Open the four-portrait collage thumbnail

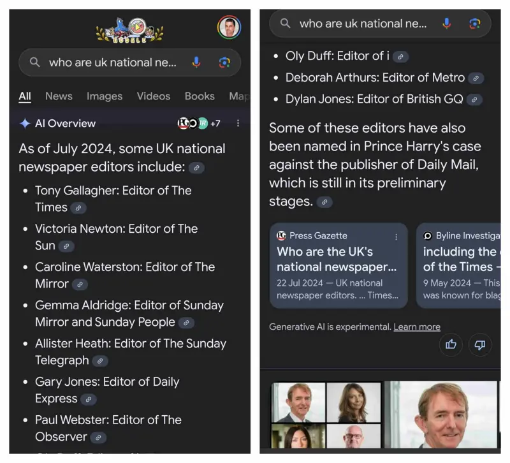(326, 415)
